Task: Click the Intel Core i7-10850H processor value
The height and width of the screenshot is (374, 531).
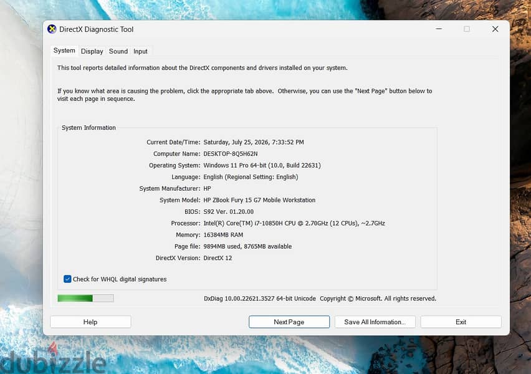Action: click(294, 223)
